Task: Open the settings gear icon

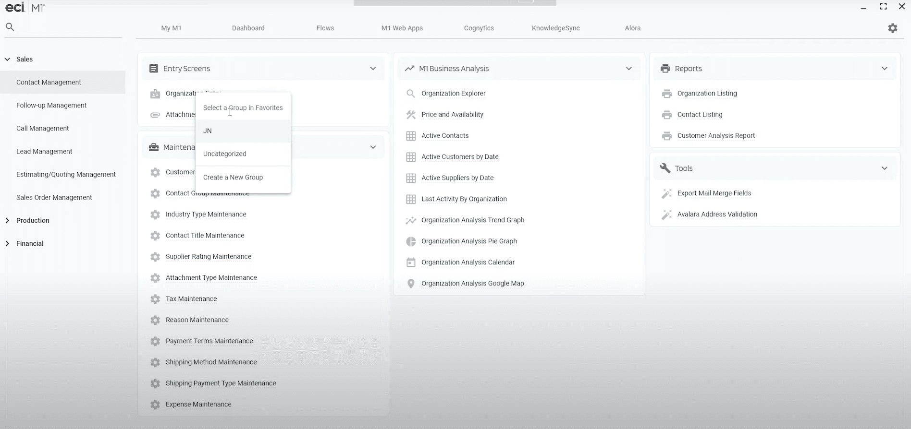Action: [893, 28]
